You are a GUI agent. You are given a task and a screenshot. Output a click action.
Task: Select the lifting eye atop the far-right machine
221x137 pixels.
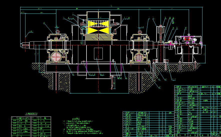point(189,34)
